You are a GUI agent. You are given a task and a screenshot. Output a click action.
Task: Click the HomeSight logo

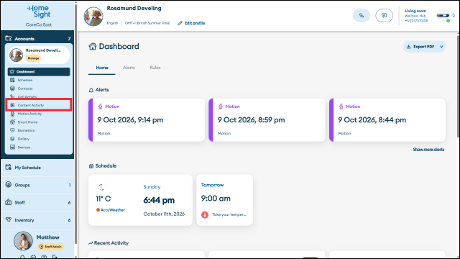coord(39,12)
